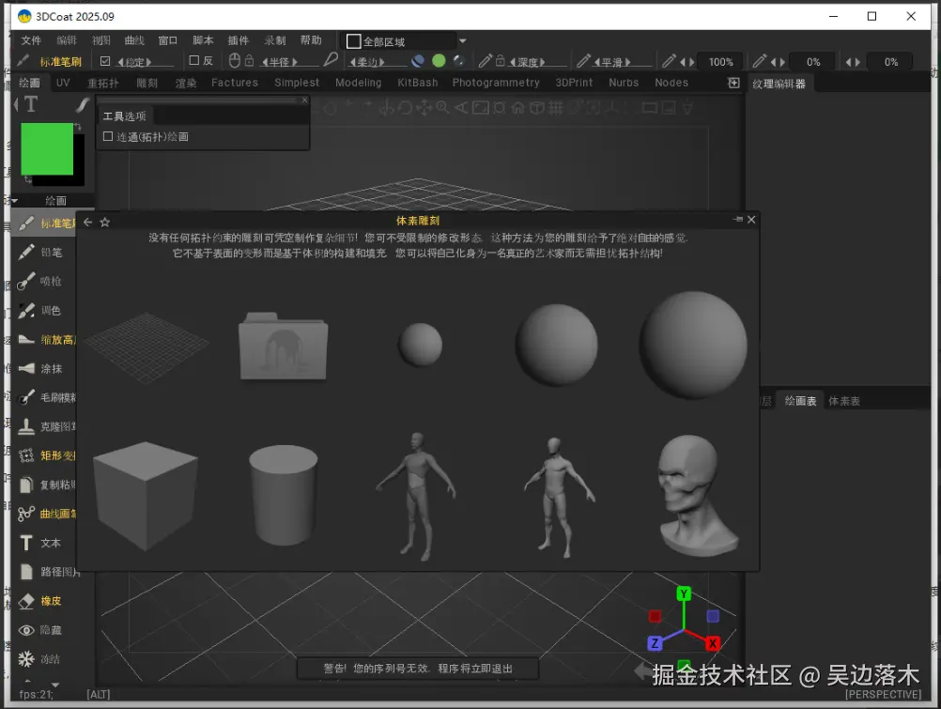The width and height of the screenshot is (941, 709).
Task: Open the 编辑 menu
Action: coord(67,40)
